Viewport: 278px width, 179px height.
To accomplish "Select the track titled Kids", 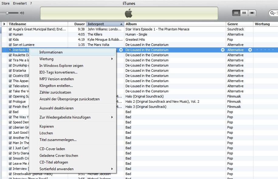I will click(x=15, y=40).
